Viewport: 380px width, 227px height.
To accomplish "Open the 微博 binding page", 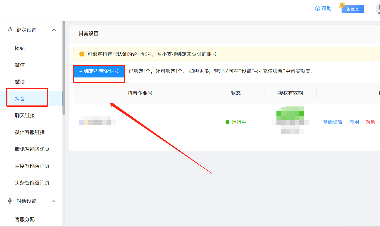I will 20,82.
